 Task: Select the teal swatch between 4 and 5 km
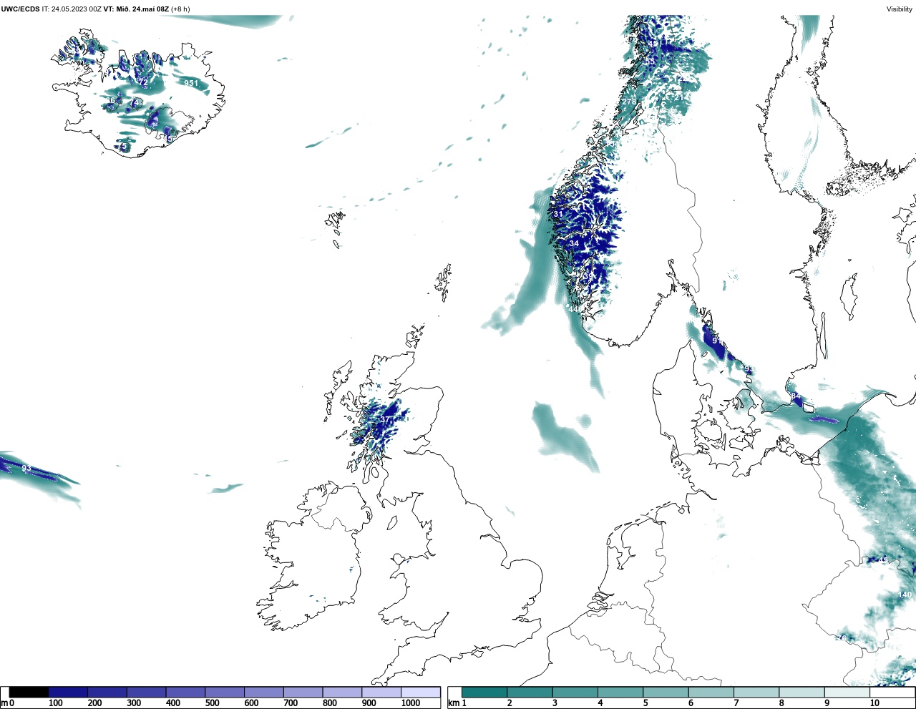(620, 692)
